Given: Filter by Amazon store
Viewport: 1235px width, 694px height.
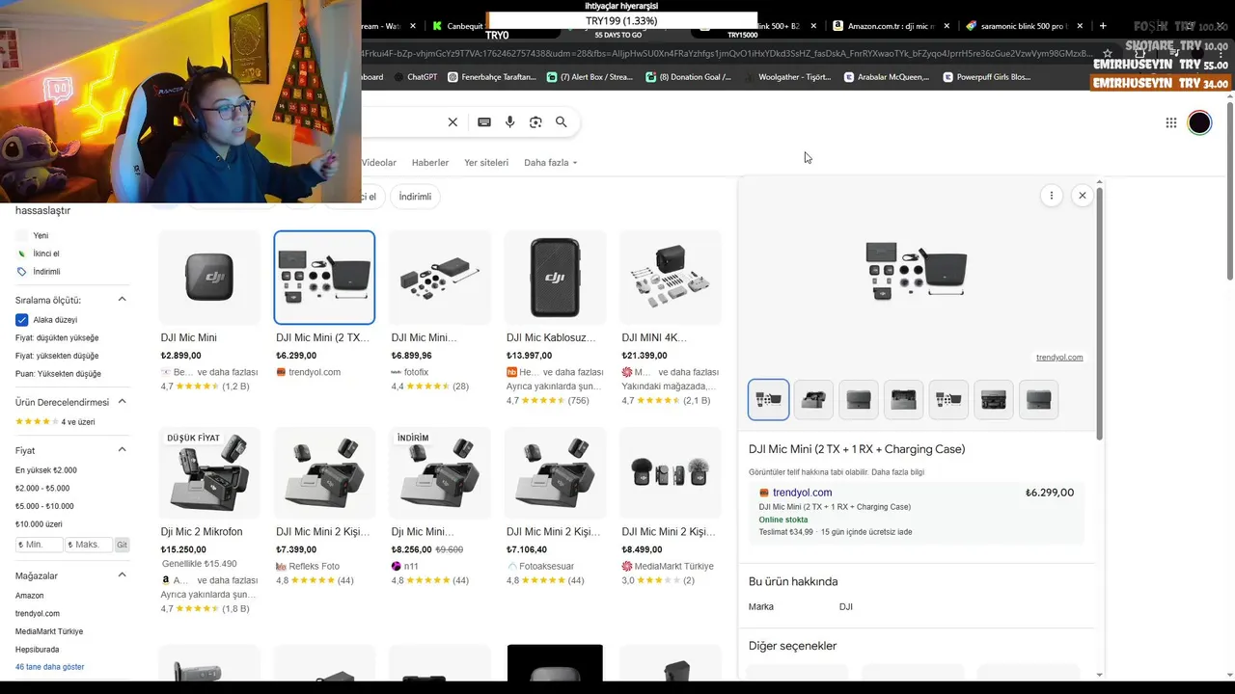Looking at the screenshot, I should (x=30, y=596).
